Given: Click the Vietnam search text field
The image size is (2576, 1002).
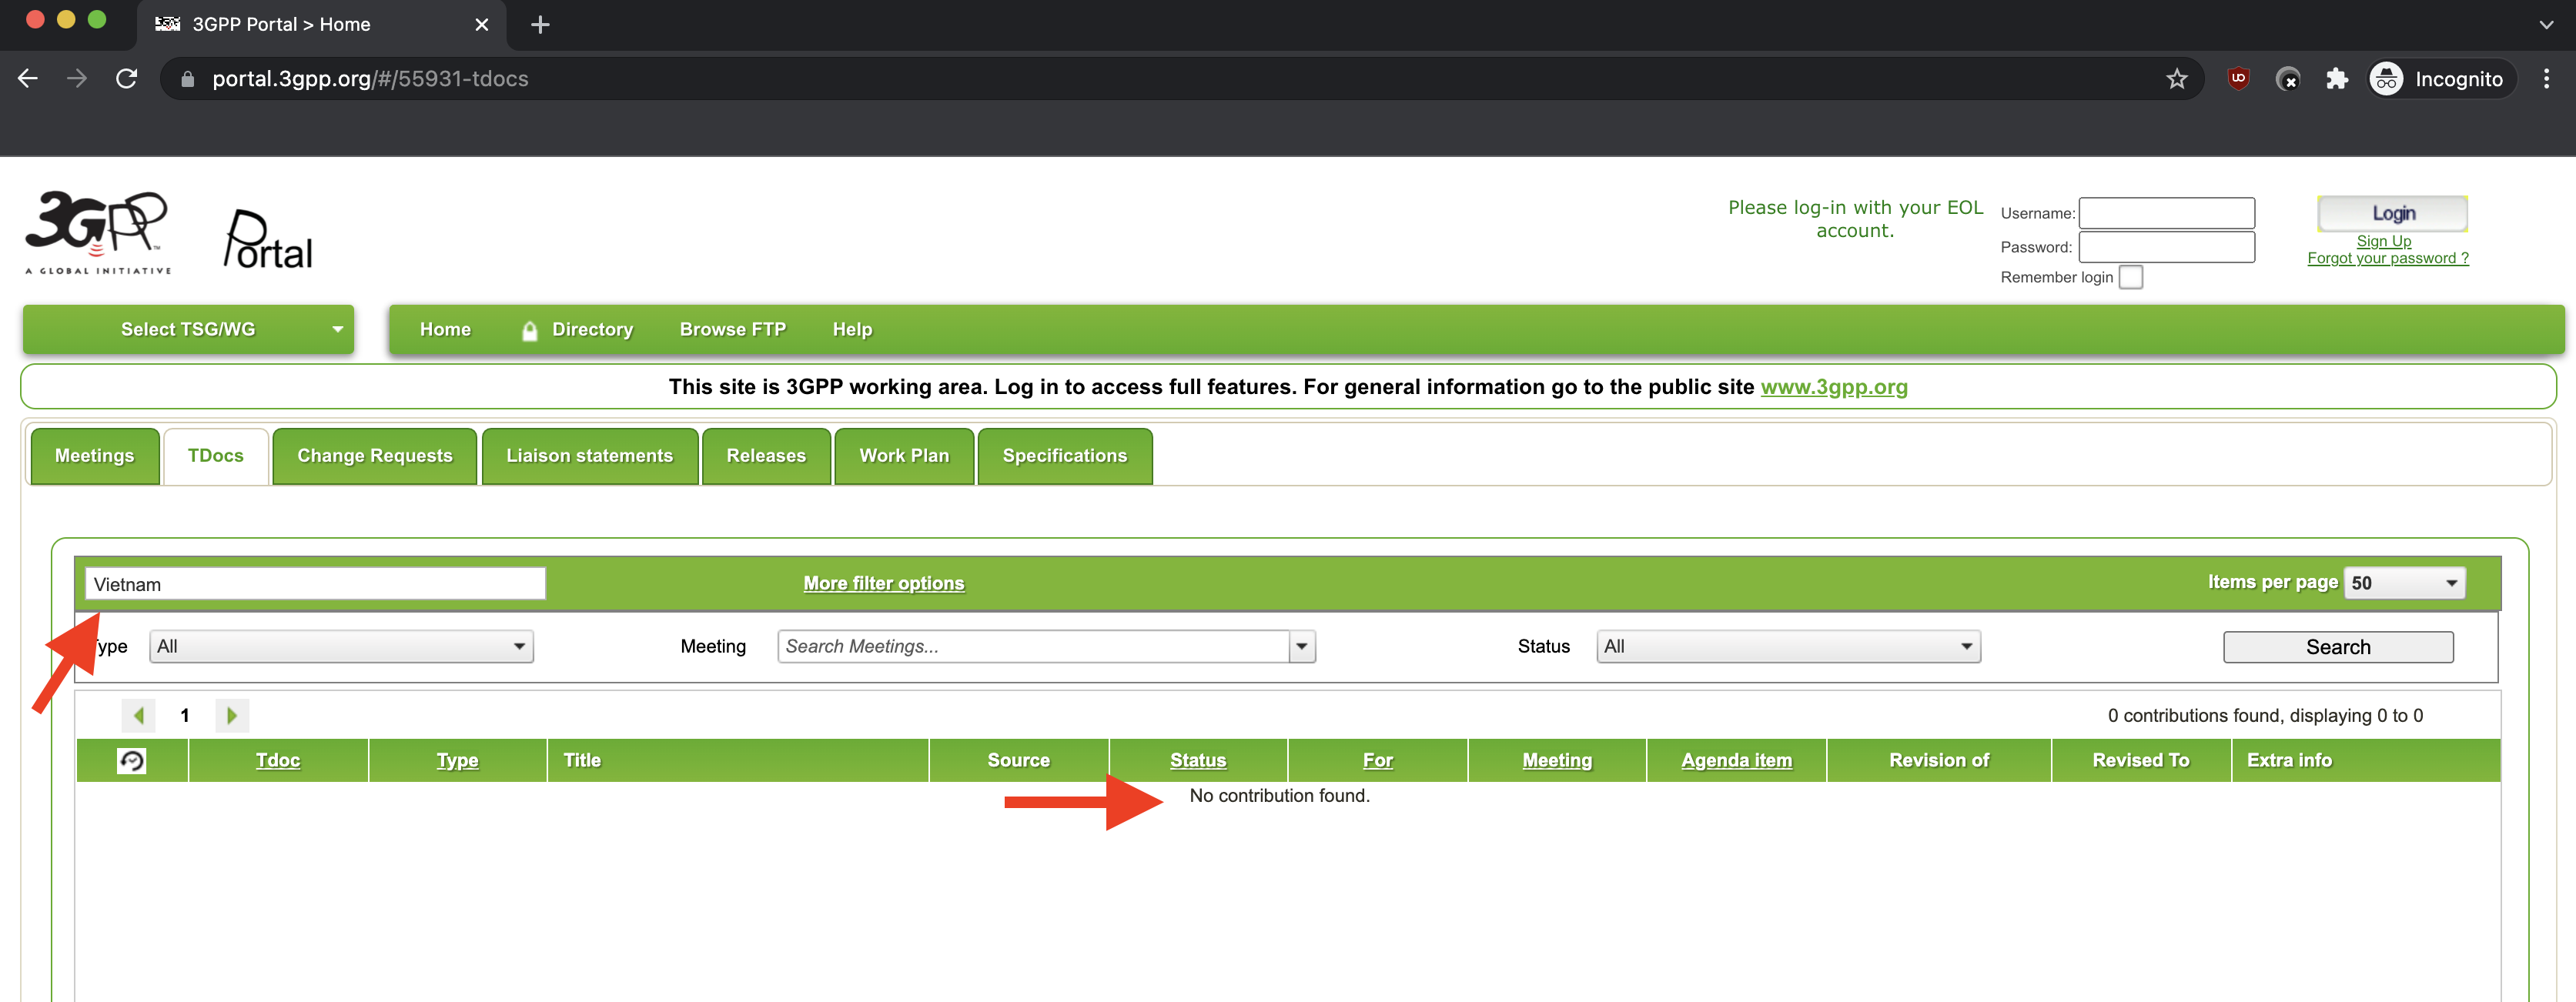Looking at the screenshot, I should 316,584.
